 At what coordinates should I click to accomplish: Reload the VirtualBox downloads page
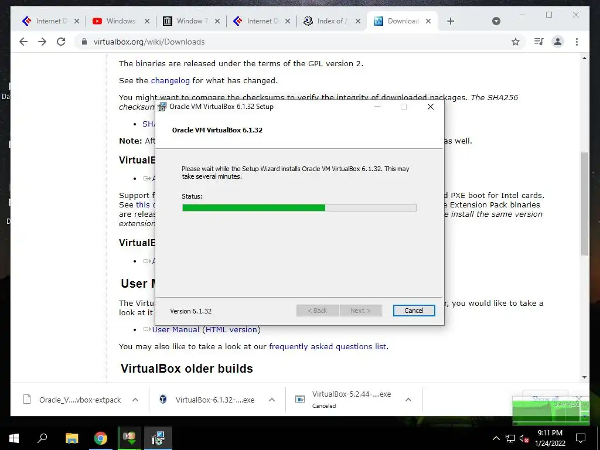(61, 42)
